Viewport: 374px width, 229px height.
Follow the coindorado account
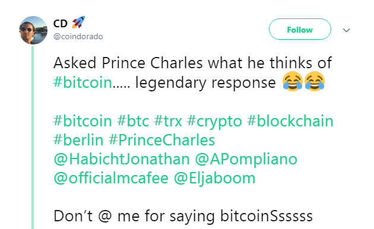tap(300, 29)
